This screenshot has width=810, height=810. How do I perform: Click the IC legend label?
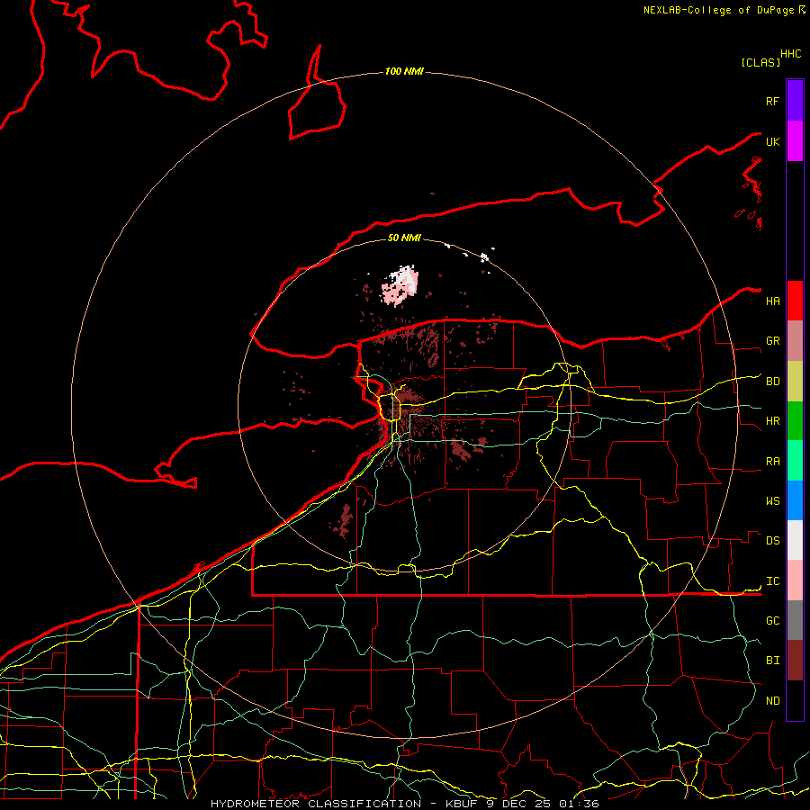click(x=772, y=581)
